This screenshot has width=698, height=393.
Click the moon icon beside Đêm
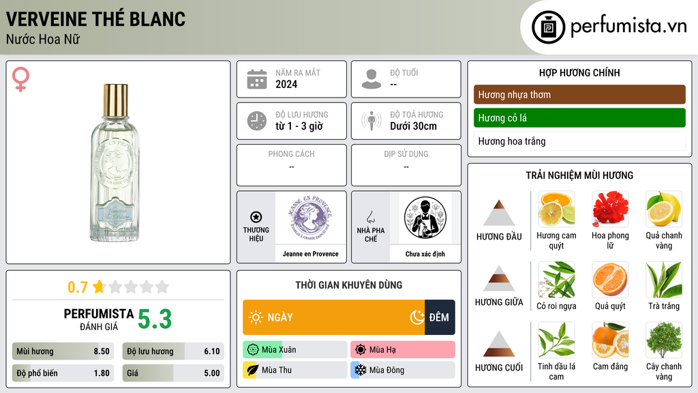click(417, 317)
